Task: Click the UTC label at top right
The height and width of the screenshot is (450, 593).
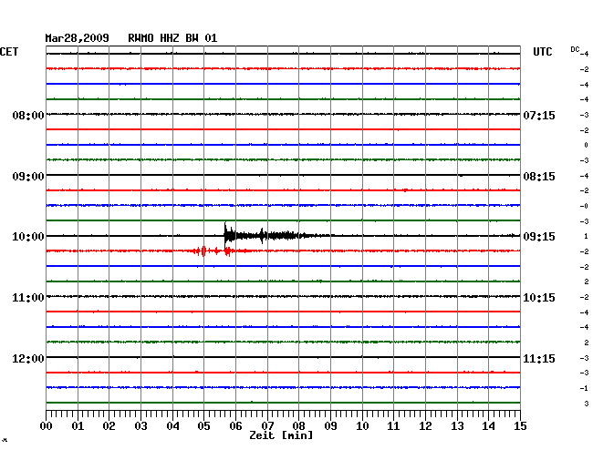Action: tap(543, 52)
